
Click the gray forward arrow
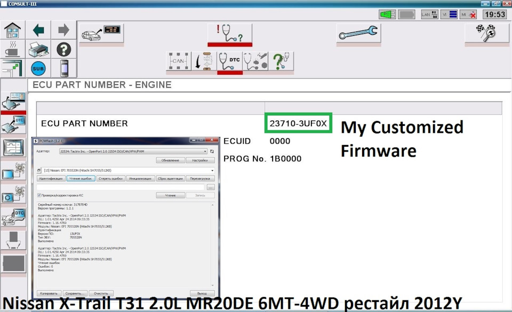coord(63,30)
